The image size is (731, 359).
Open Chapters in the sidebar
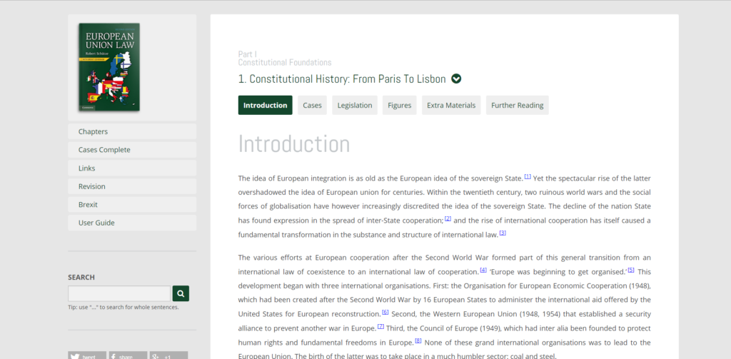[x=132, y=131]
